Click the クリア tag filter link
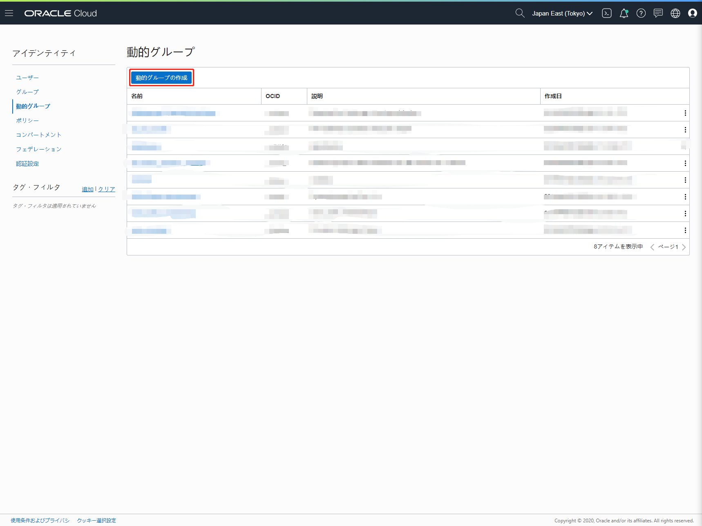The width and height of the screenshot is (702, 526). 106,189
